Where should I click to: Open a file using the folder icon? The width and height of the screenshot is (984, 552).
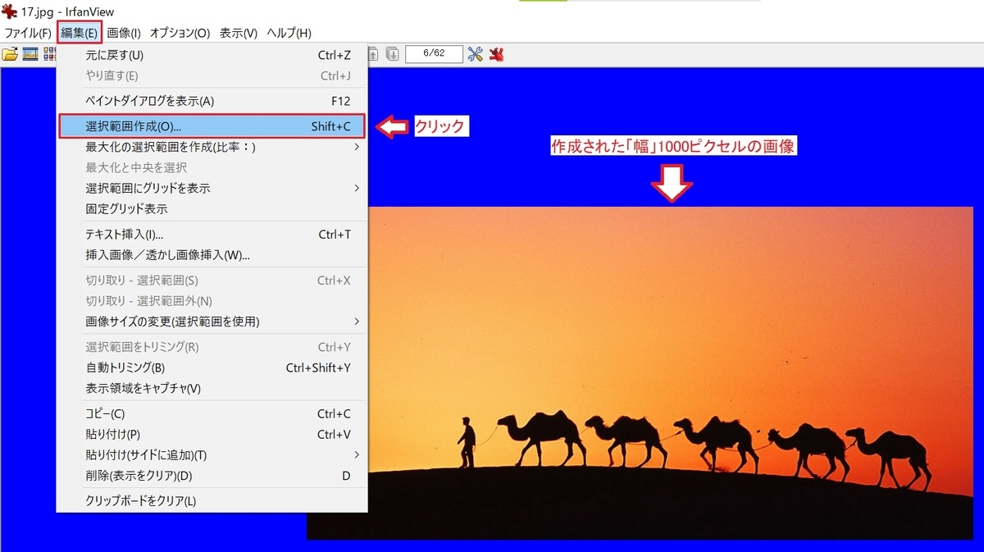click(10, 53)
